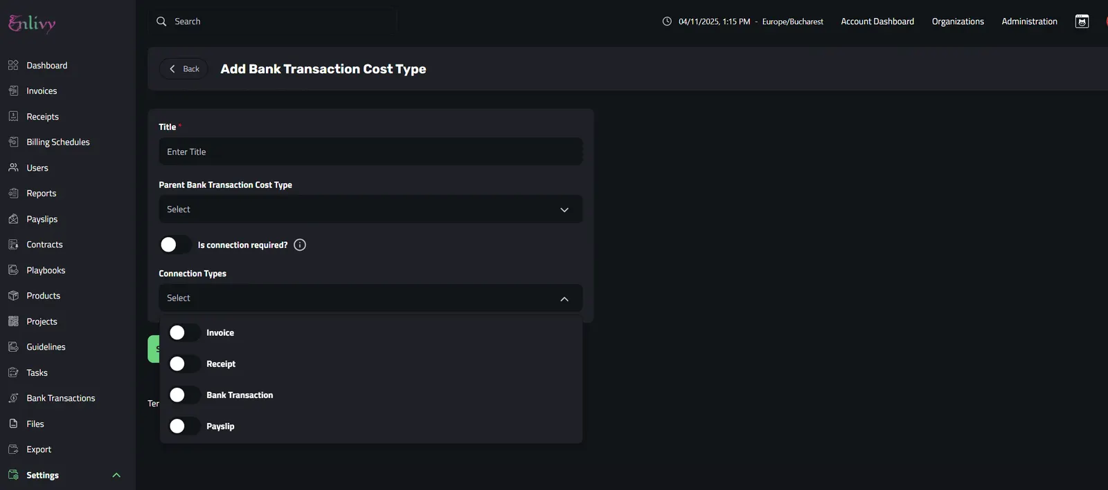Enable the Receipt connection type toggle
Screen dimensions: 1108x490
[x=184, y=364]
